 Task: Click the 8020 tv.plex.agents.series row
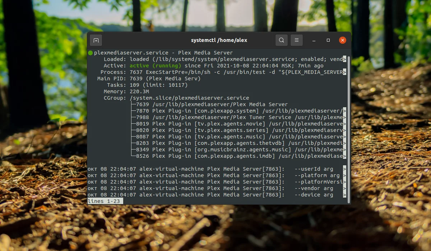click(x=238, y=130)
